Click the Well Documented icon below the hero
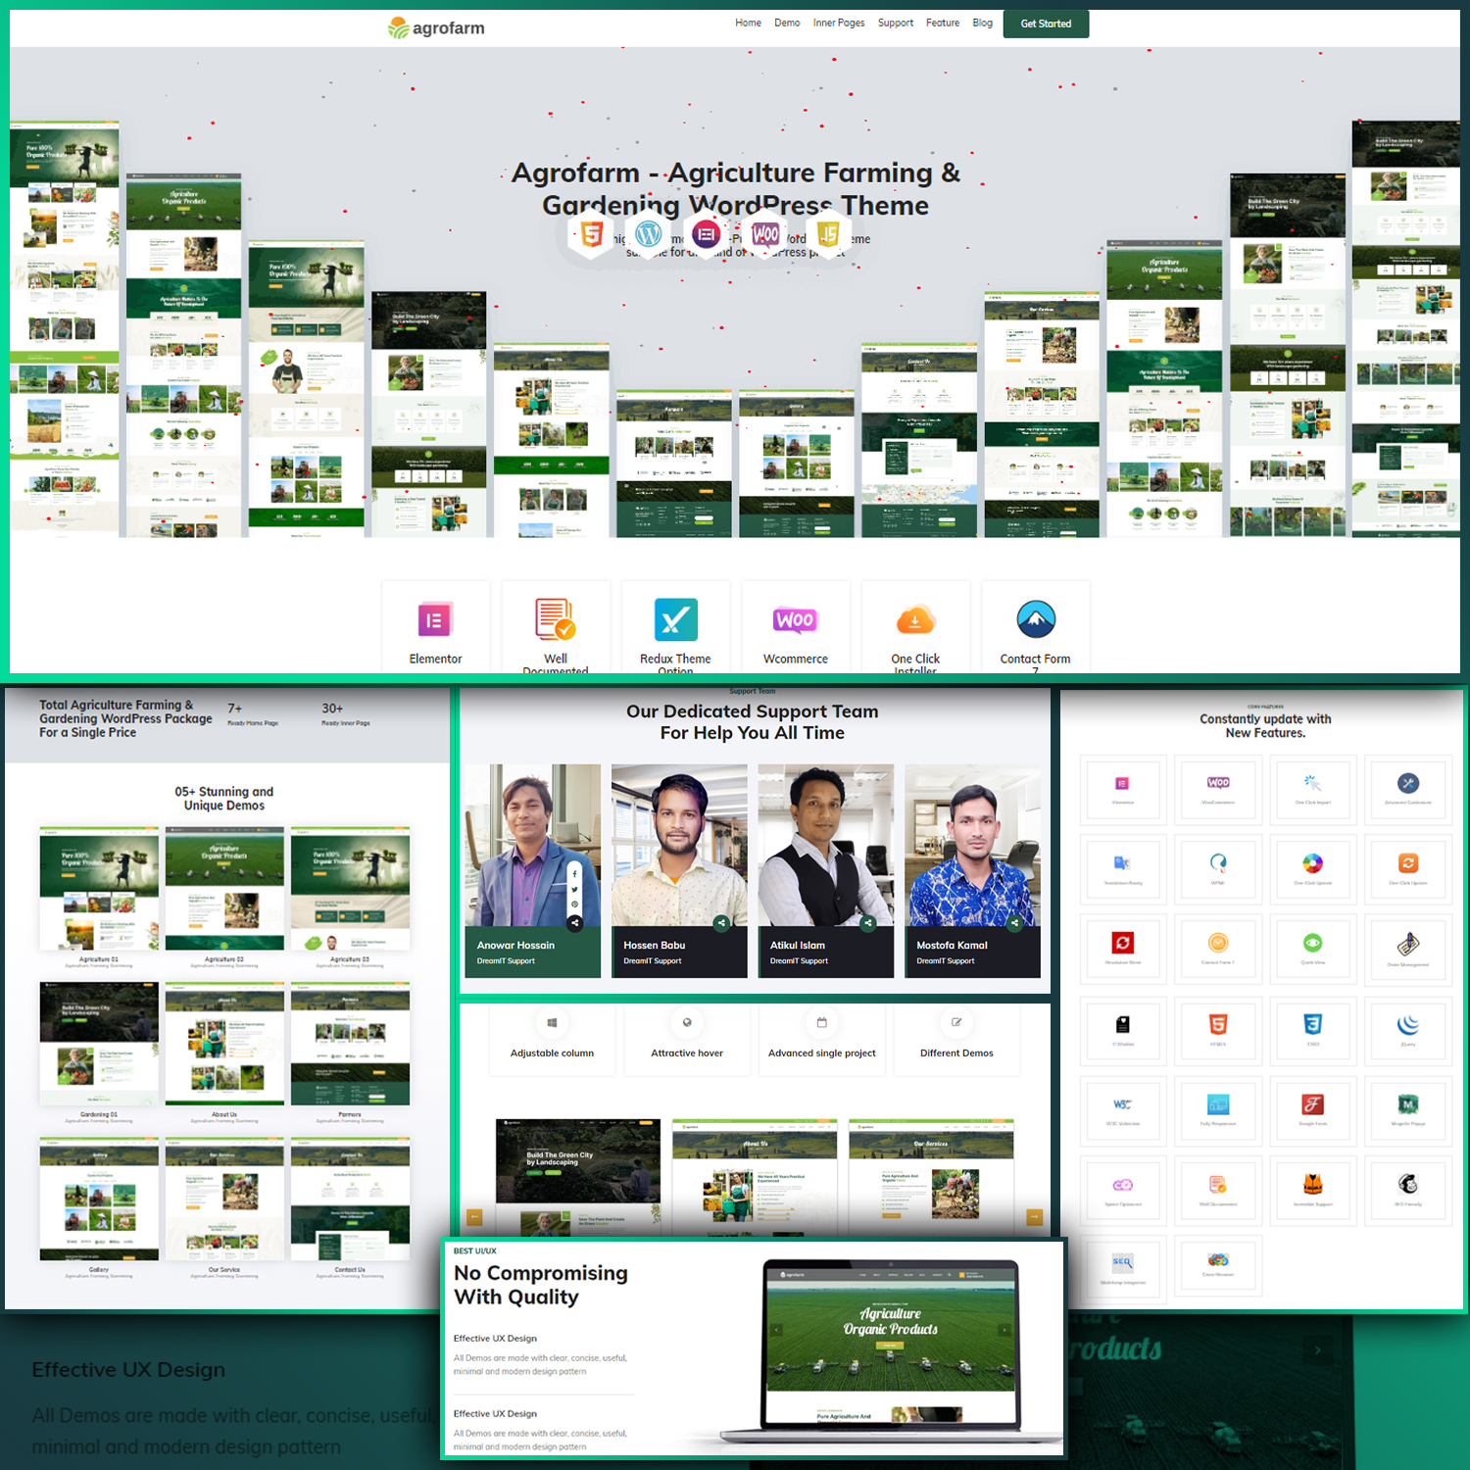 point(555,619)
